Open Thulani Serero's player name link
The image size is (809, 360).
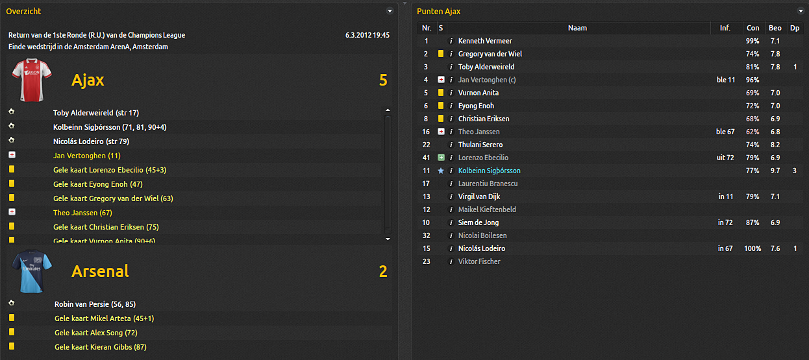coord(480,145)
